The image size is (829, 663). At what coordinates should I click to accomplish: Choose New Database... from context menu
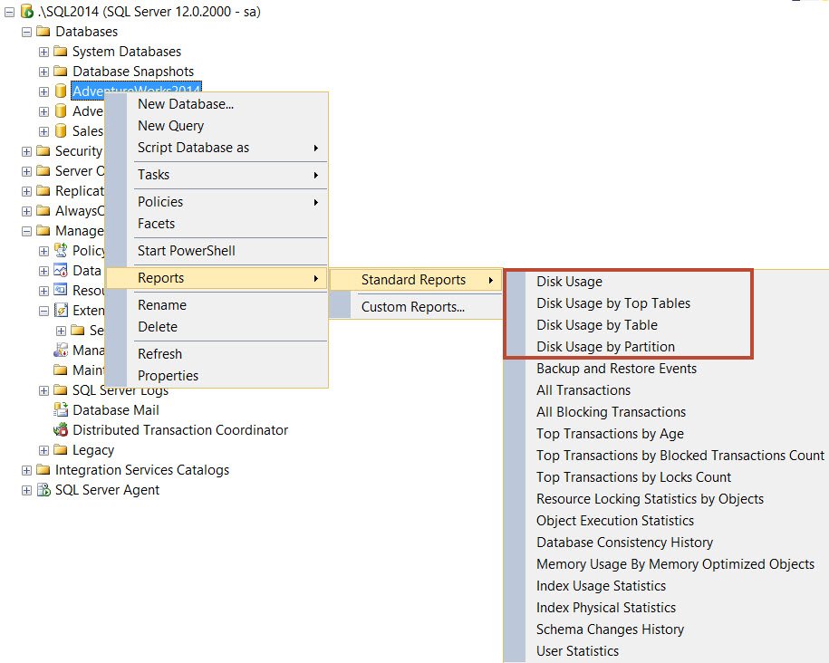click(x=217, y=104)
